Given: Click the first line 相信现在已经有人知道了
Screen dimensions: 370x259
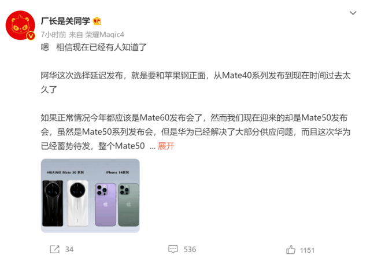Looking at the screenshot, I should coord(102,47).
